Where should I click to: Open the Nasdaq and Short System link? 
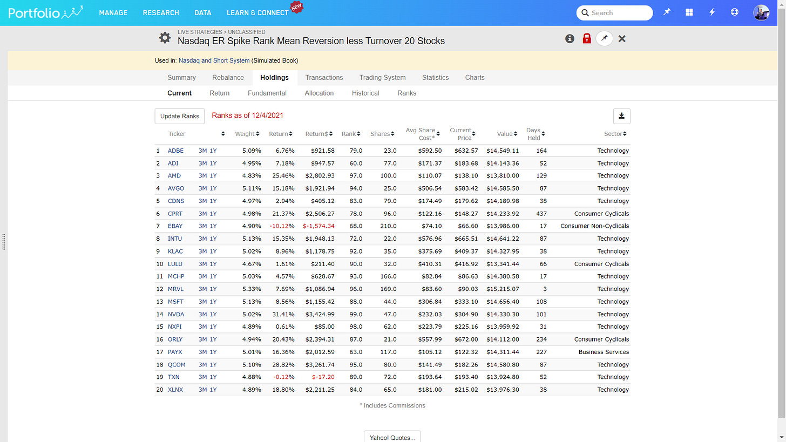[x=214, y=60]
